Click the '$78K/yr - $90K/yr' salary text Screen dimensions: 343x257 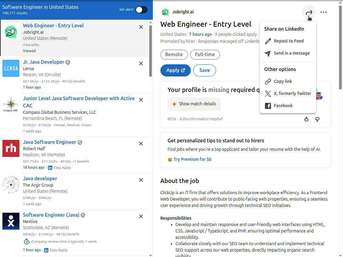37,198
